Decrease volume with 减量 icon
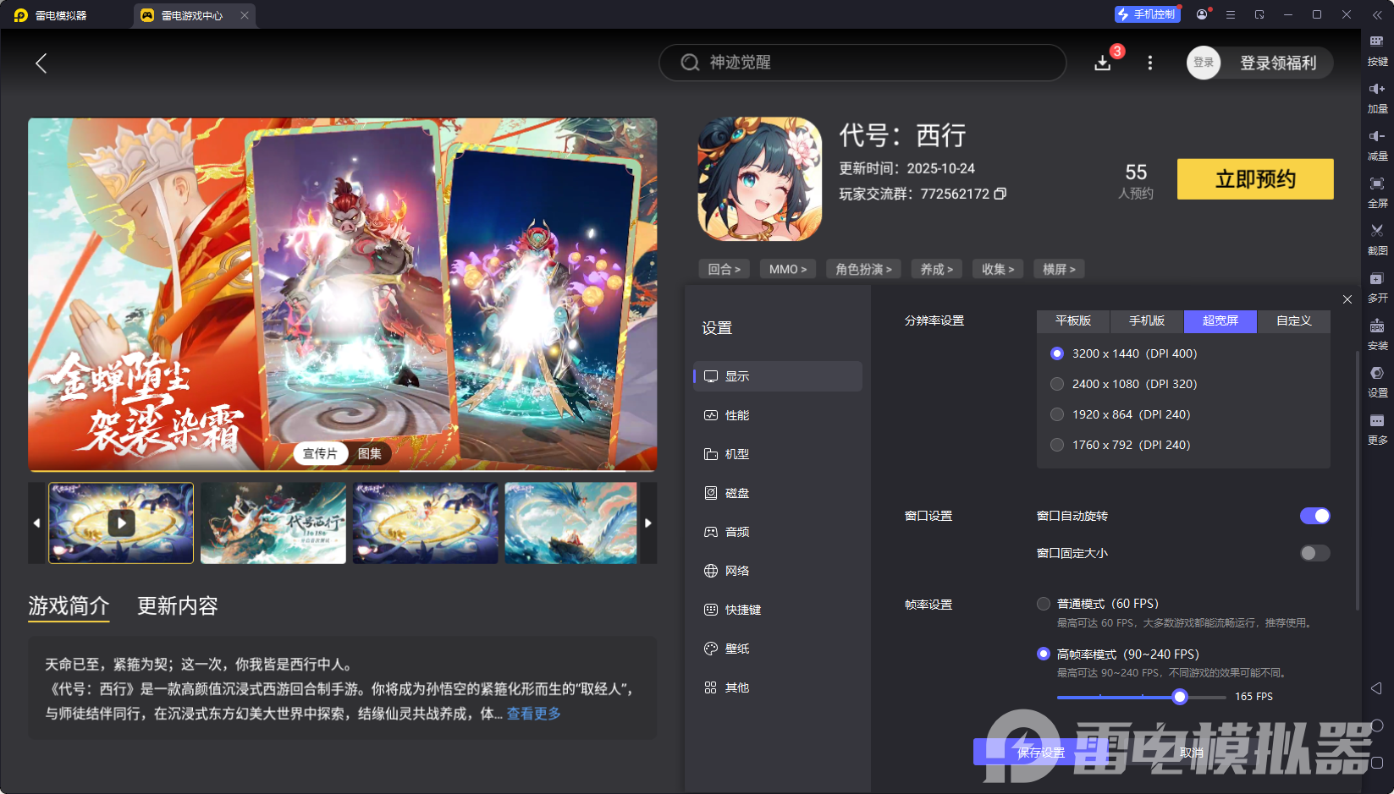This screenshot has height=794, width=1394. [x=1377, y=145]
